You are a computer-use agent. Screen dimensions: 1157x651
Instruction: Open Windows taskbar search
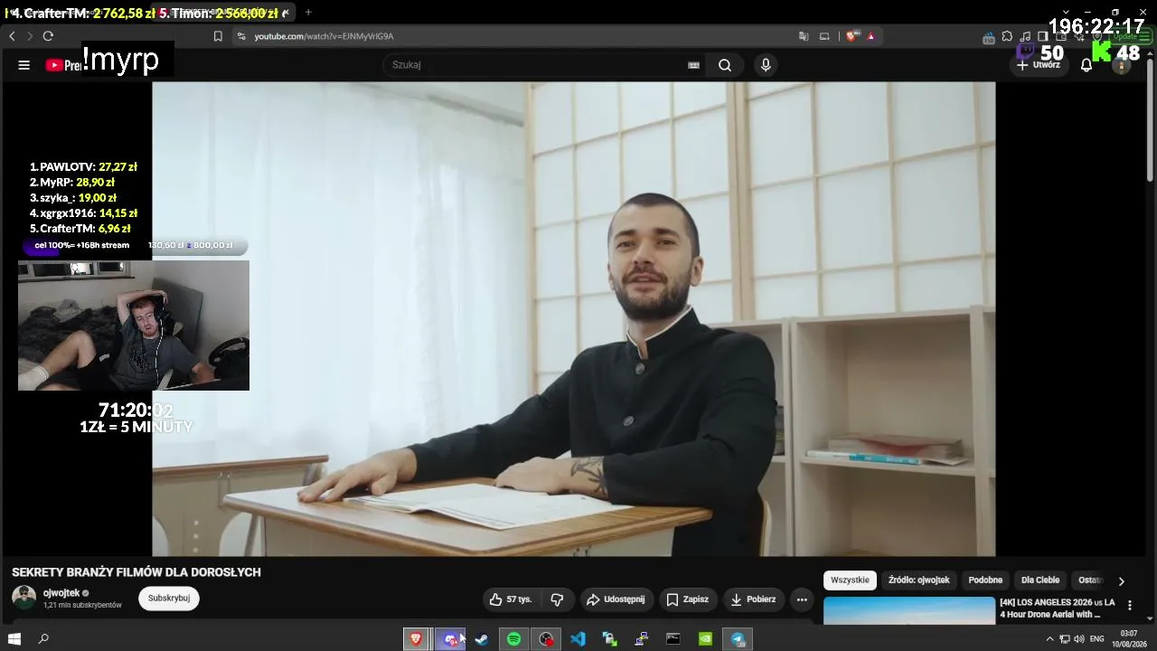(43, 639)
